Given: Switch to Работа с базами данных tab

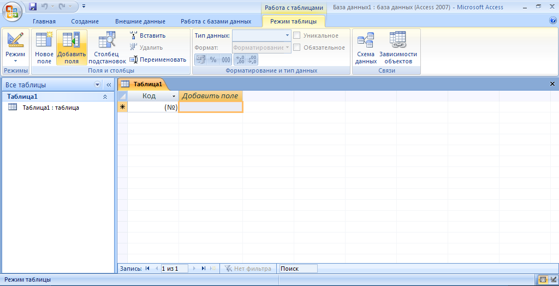Looking at the screenshot, I should click(x=216, y=21).
